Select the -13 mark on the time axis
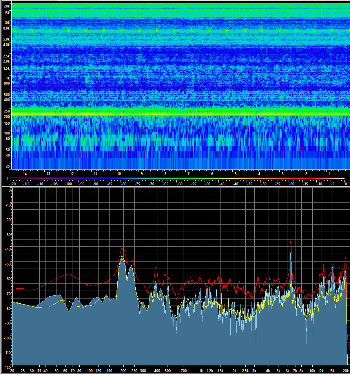The height and width of the screenshot is (374, 350). click(47, 174)
